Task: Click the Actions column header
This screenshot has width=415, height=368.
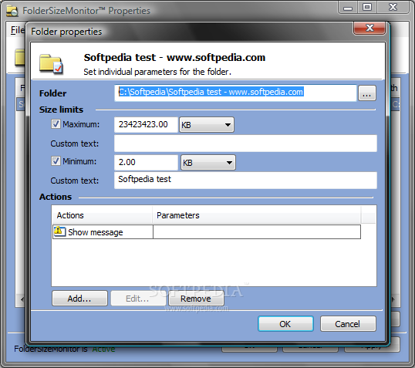Action: 102,215
